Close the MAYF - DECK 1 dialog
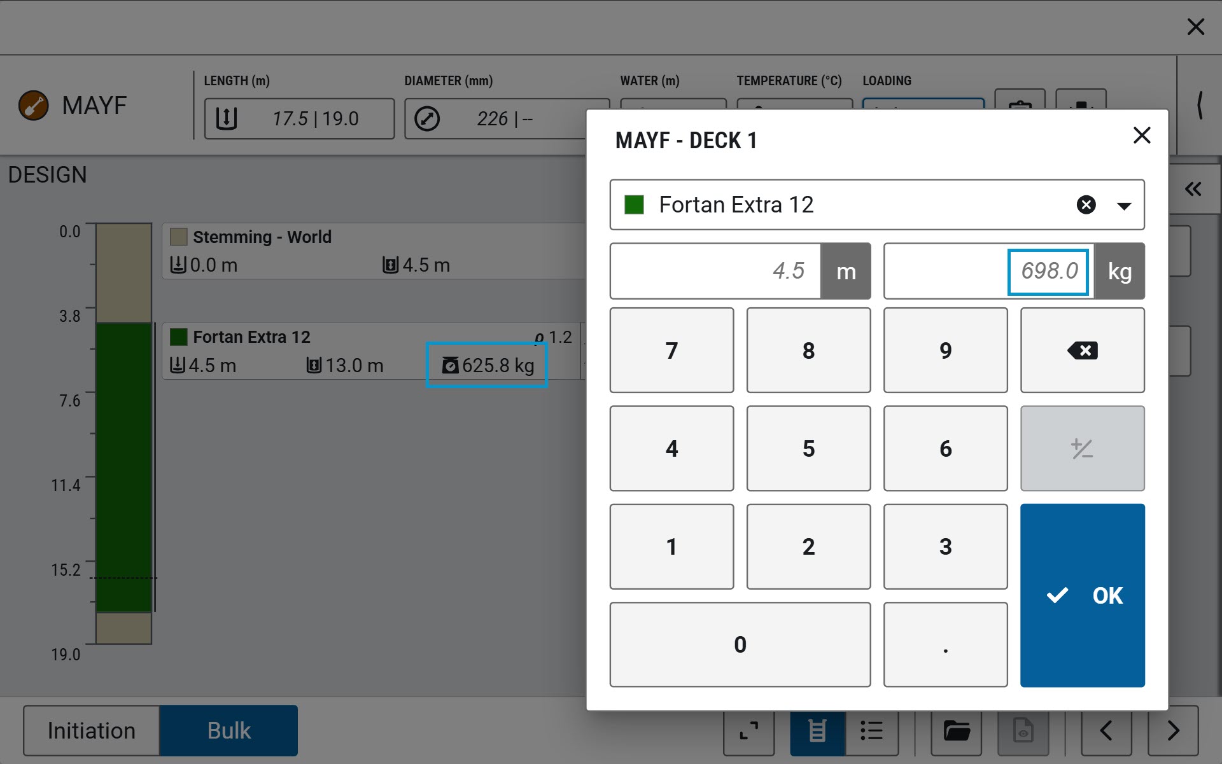1222x764 pixels. pos(1142,135)
